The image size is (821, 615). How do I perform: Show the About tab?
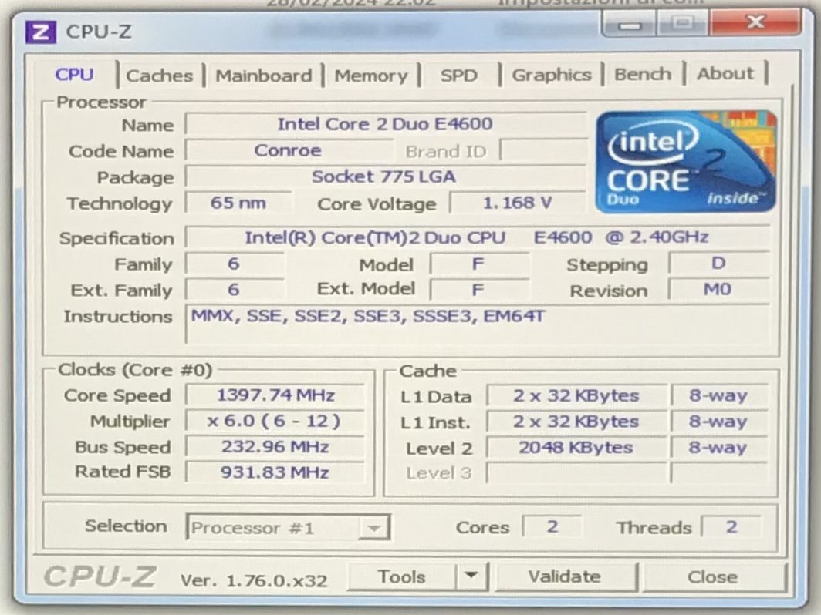[x=725, y=74]
